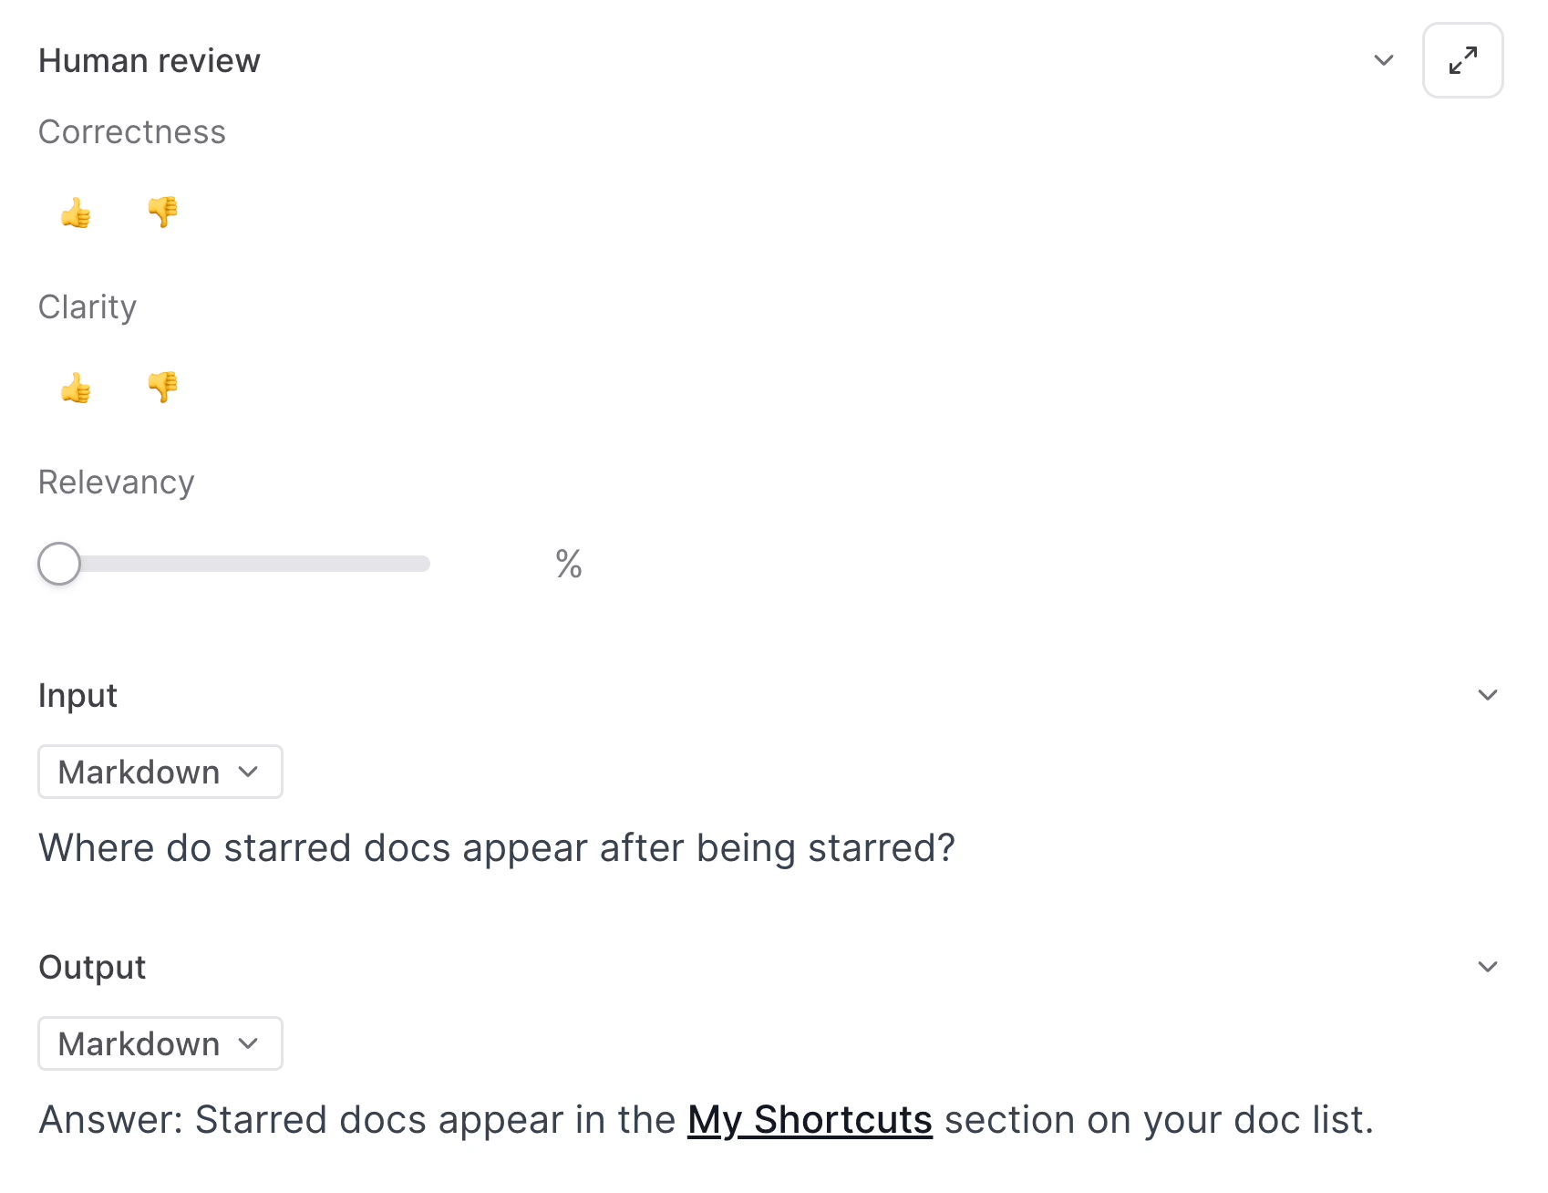1548x1193 pixels.
Task: Give Correctness a thumbs up
Action: 76,213
